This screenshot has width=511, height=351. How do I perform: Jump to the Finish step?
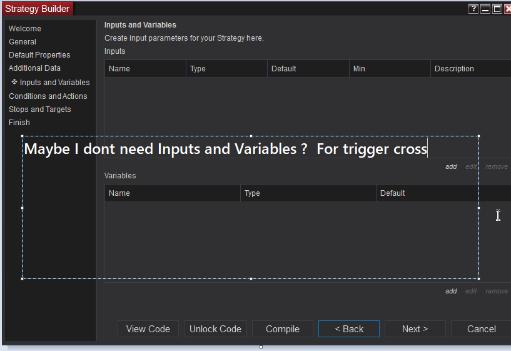click(x=19, y=123)
